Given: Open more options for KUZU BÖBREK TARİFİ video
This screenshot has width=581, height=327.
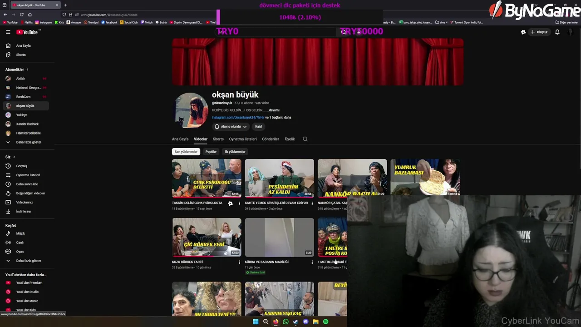Looking at the screenshot, I should [239, 262].
